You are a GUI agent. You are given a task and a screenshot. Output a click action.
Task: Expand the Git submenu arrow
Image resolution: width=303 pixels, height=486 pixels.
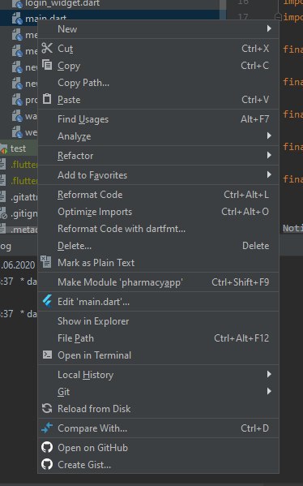click(269, 391)
